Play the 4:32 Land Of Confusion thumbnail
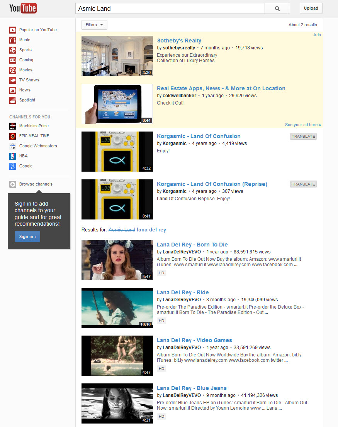This screenshot has width=338, height=427. pyautogui.click(x=117, y=152)
